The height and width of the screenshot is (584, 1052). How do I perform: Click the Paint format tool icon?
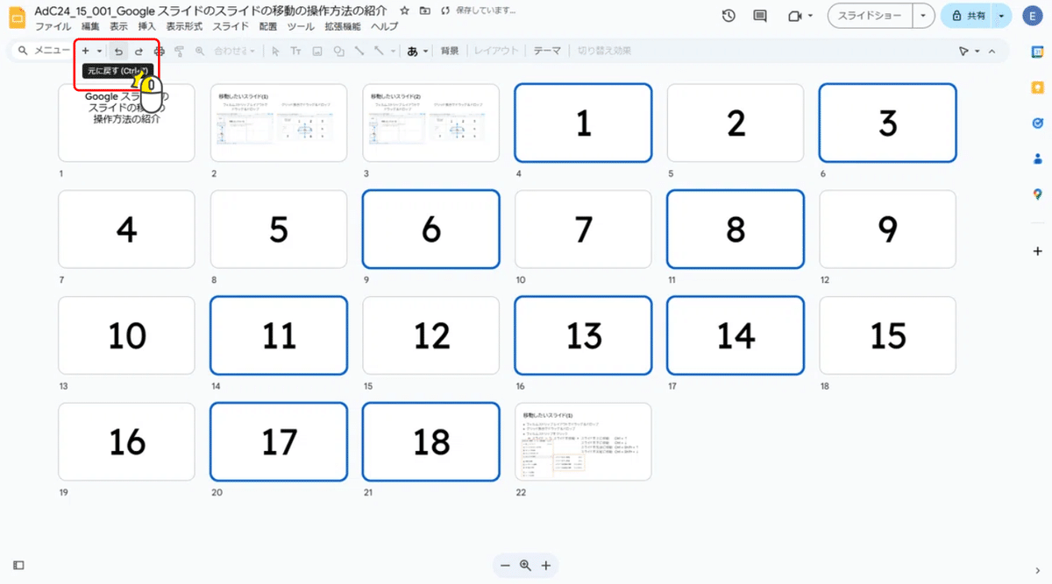click(181, 51)
